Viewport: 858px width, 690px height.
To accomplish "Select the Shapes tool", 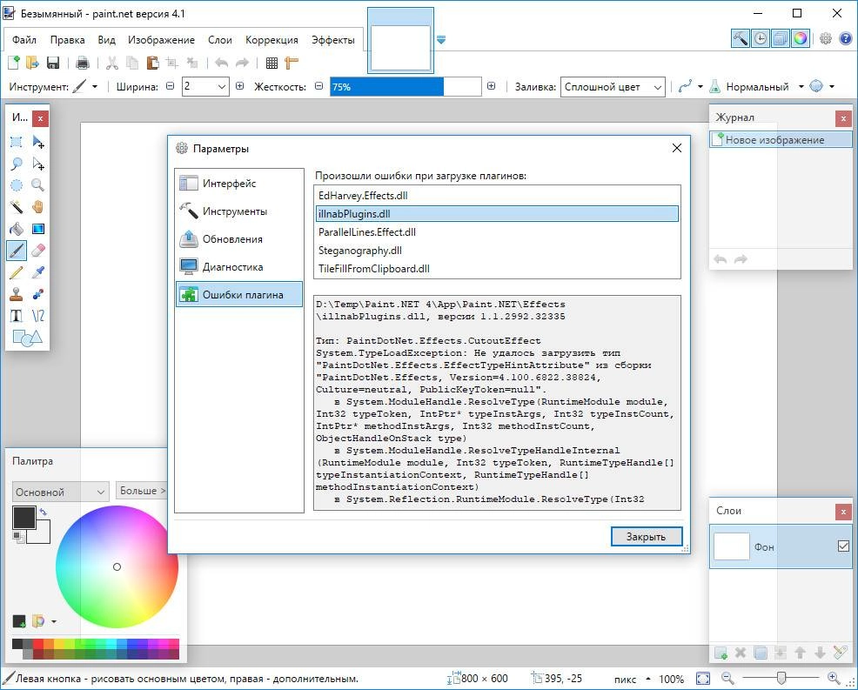I will coord(26,338).
